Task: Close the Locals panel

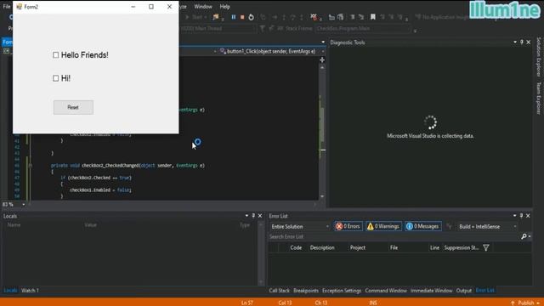Action: (260, 216)
